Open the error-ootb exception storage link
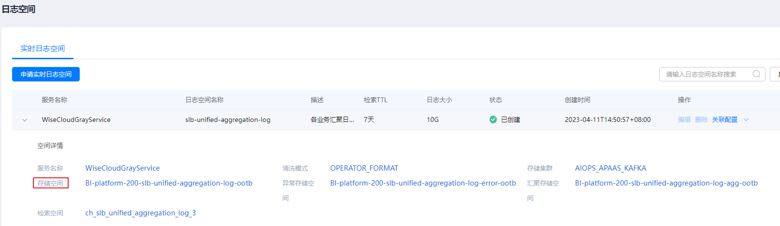780x226 pixels. click(x=423, y=183)
